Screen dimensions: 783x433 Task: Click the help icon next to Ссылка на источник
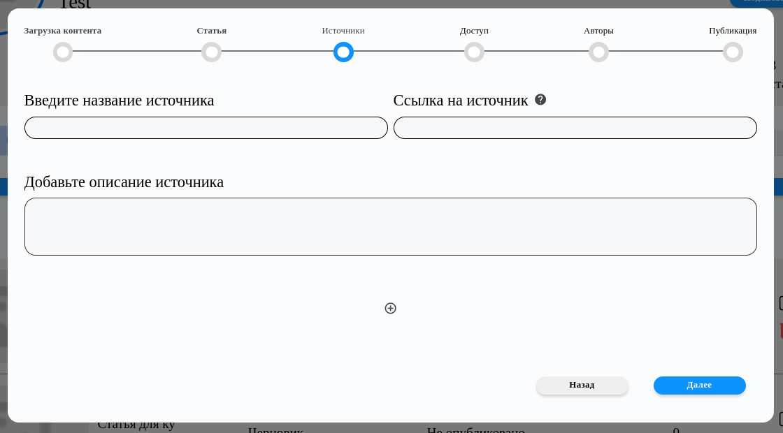tap(540, 100)
